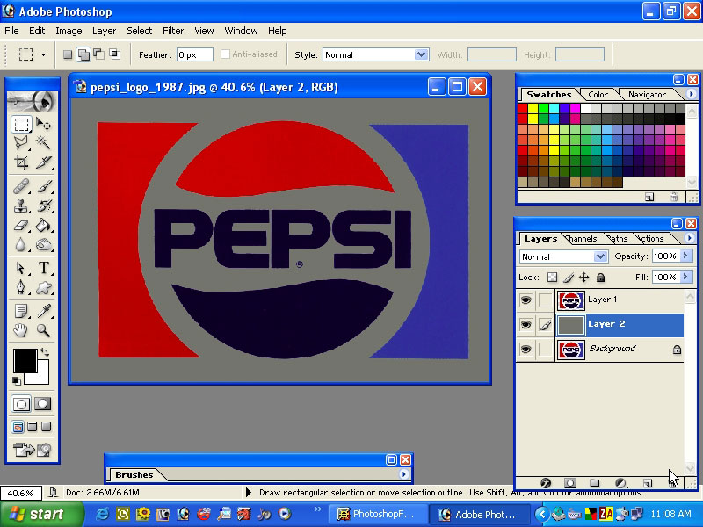This screenshot has width=703, height=527.
Task: Hide the Background layer visibility eye
Action: 525,349
